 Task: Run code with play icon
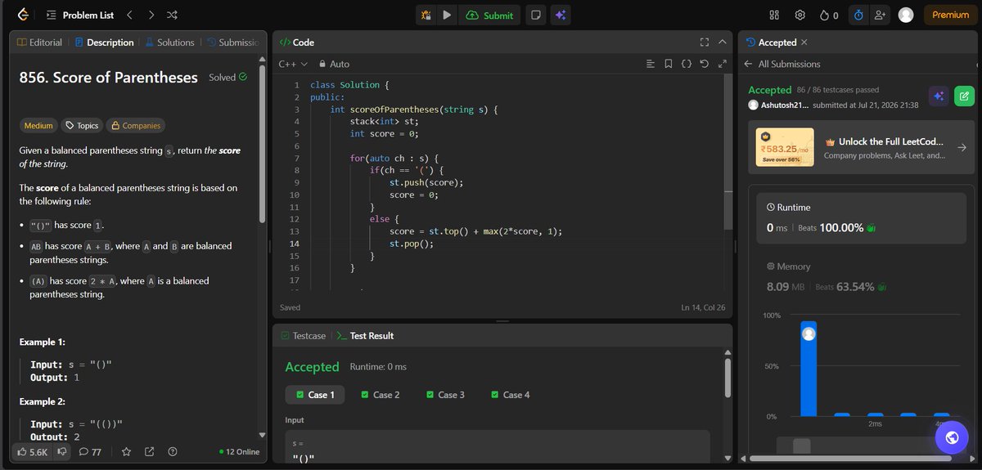447,15
